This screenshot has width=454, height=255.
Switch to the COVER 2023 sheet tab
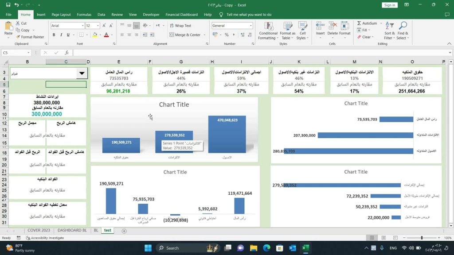tap(39, 230)
